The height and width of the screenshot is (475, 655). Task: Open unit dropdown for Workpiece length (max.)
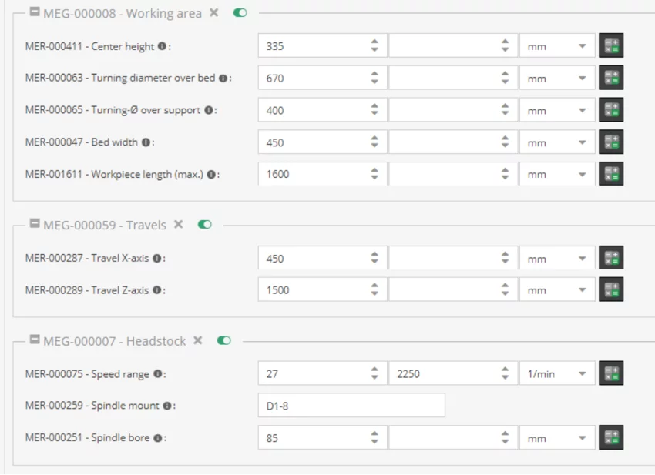pyautogui.click(x=557, y=174)
